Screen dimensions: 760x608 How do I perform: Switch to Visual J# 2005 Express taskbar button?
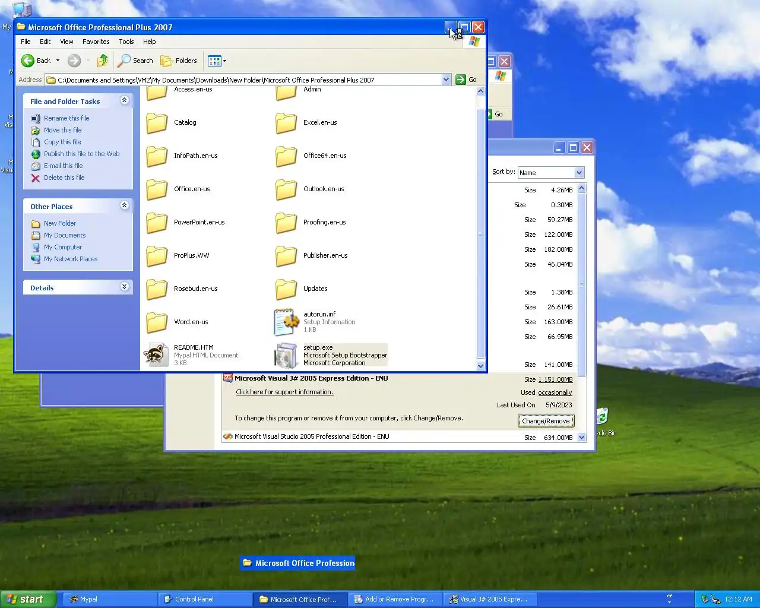(490, 599)
